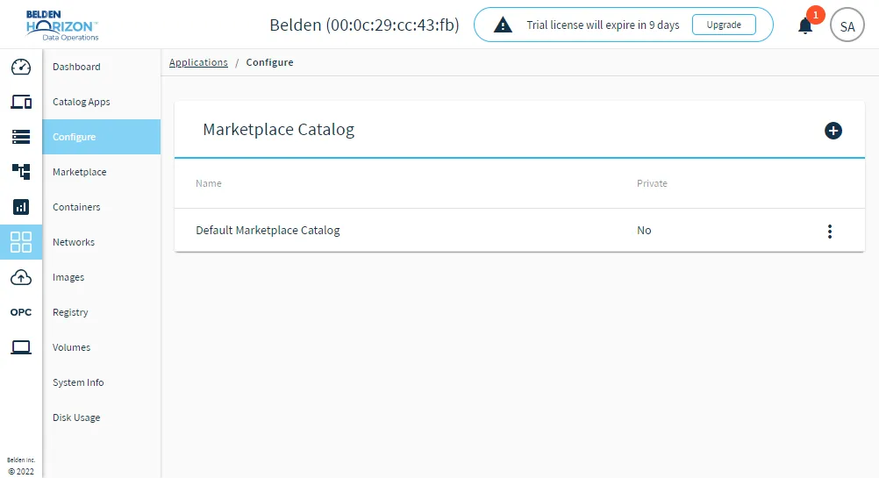879x478 pixels.
Task: Select the applications grid icon
Action: click(21, 242)
